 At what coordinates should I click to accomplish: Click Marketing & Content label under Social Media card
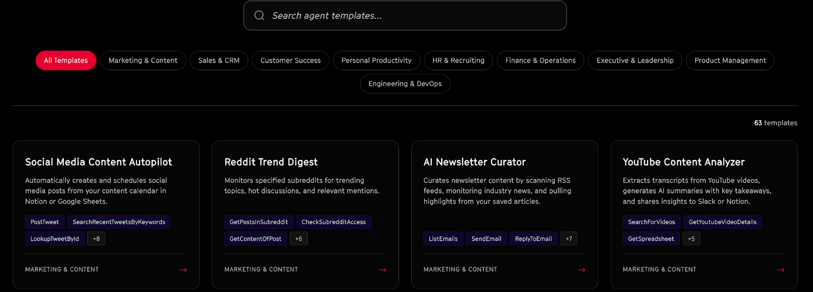click(x=62, y=270)
